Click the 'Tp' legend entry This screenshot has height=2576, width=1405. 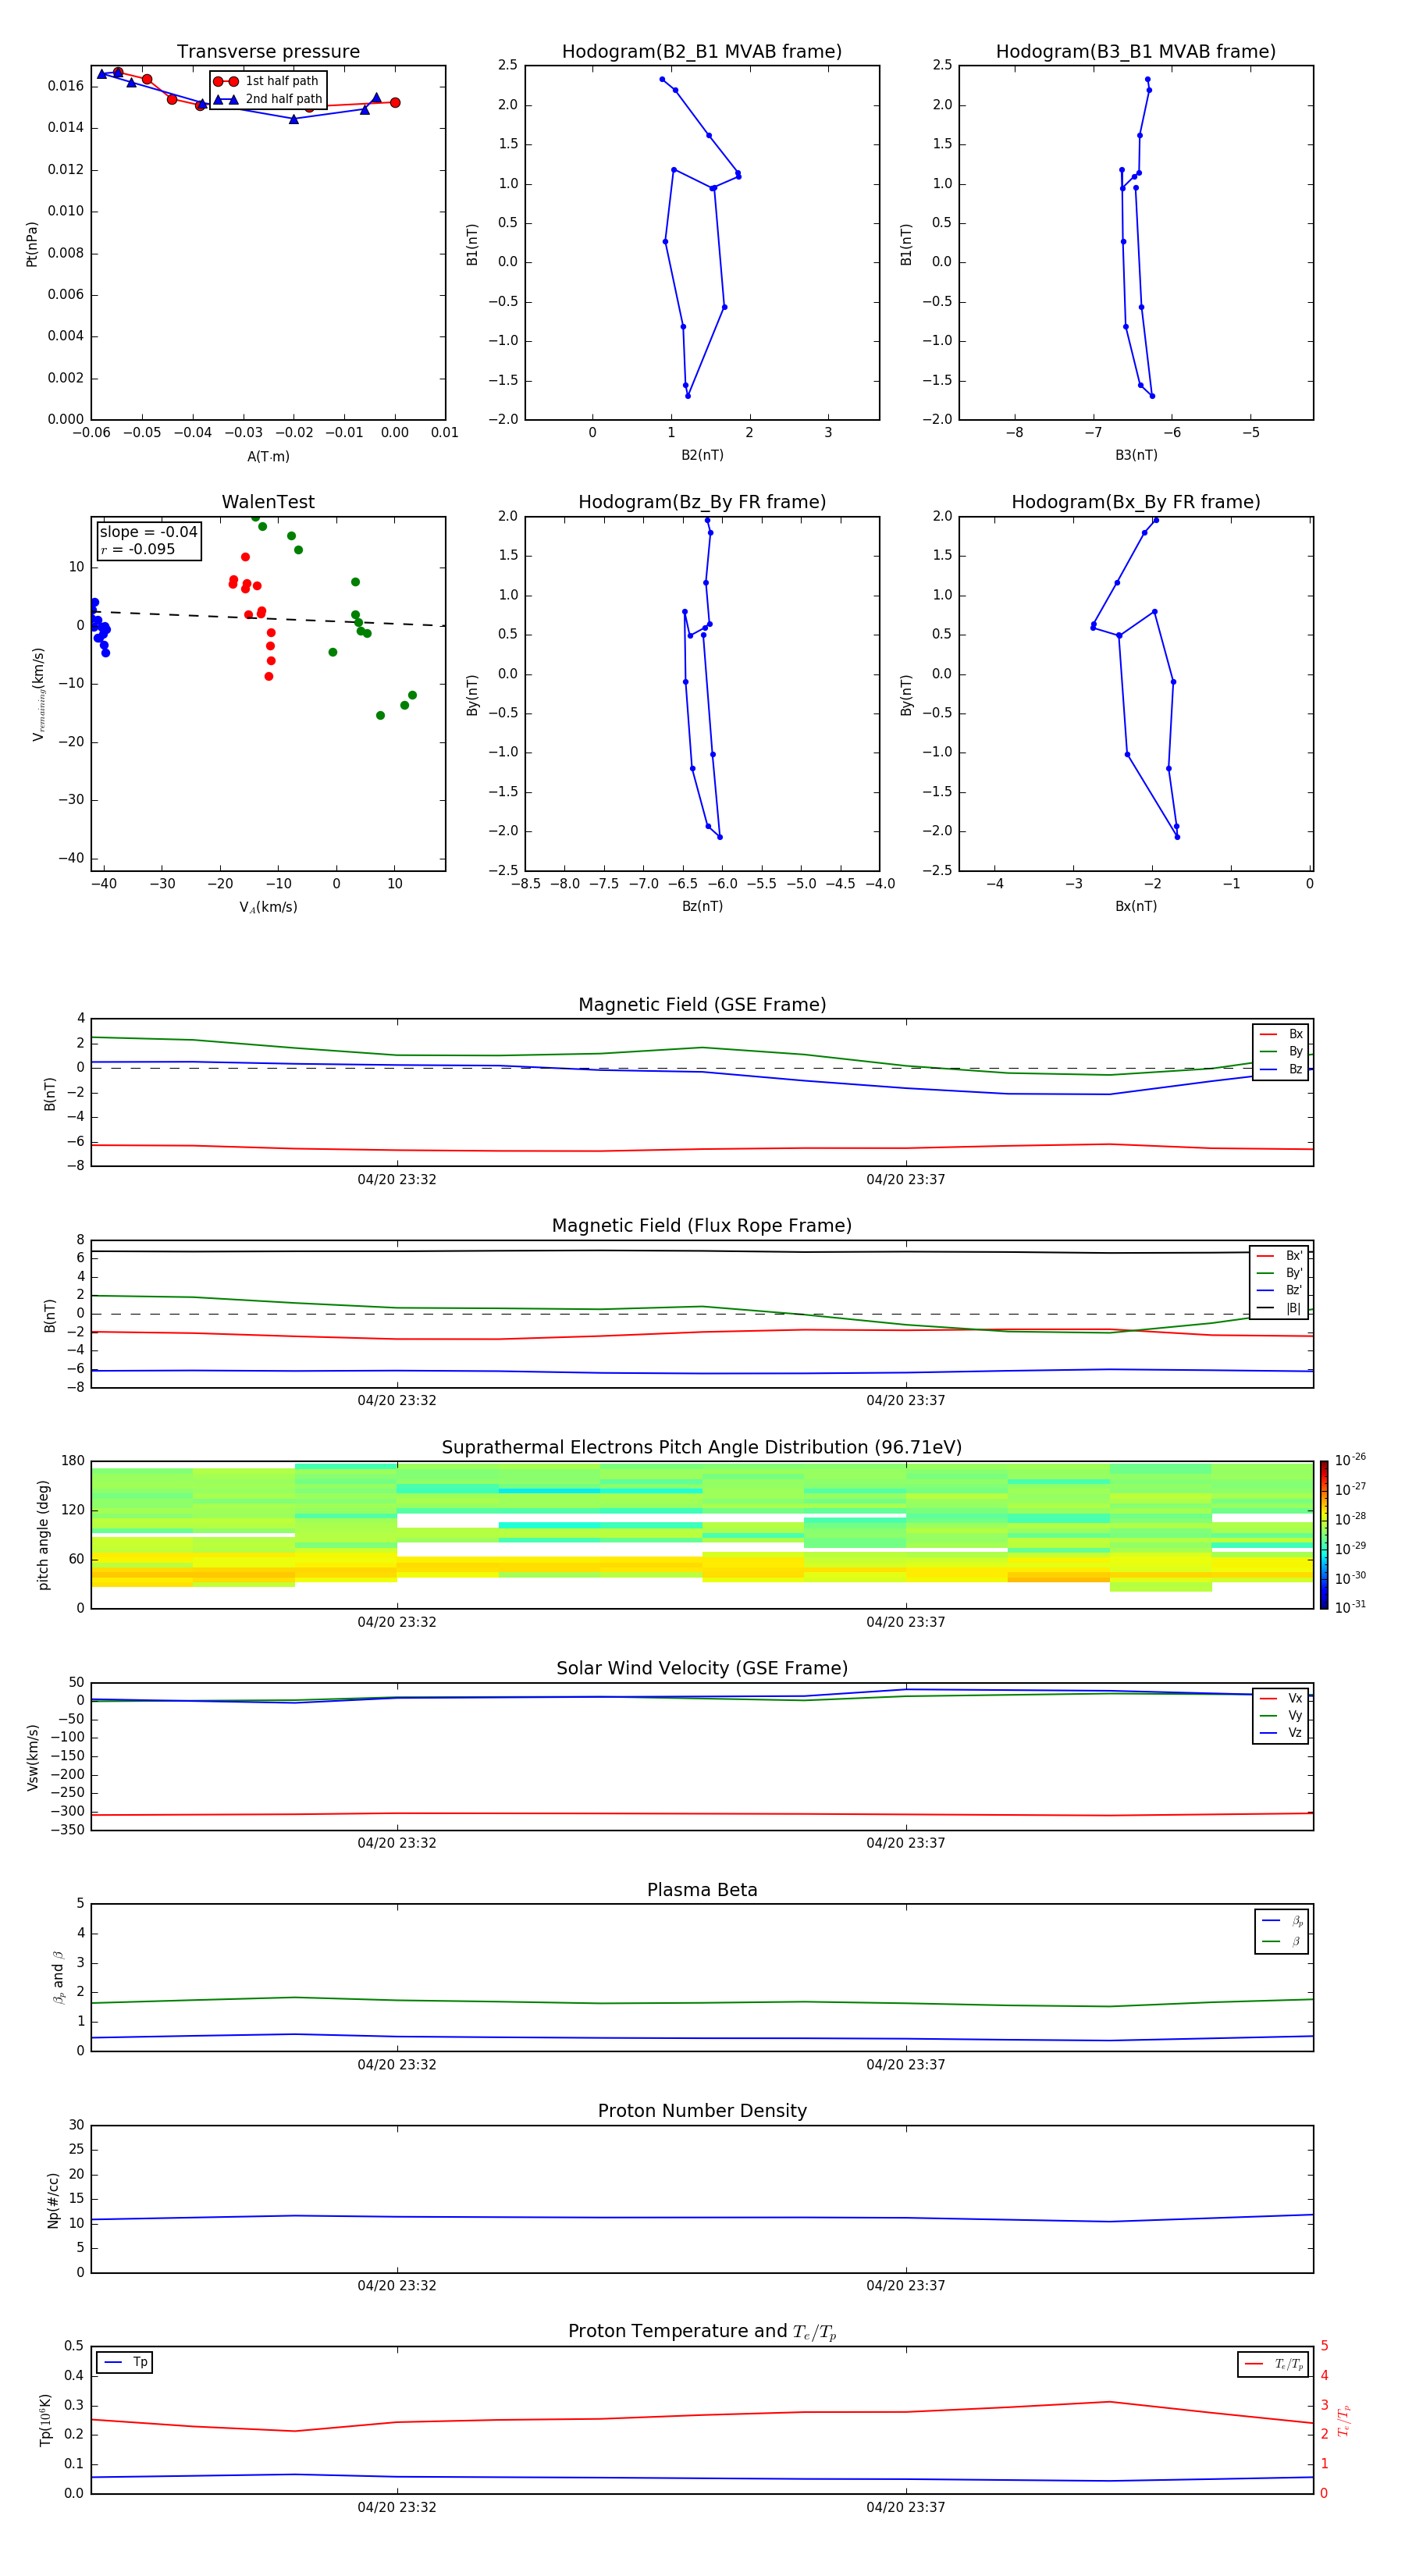(125, 2362)
